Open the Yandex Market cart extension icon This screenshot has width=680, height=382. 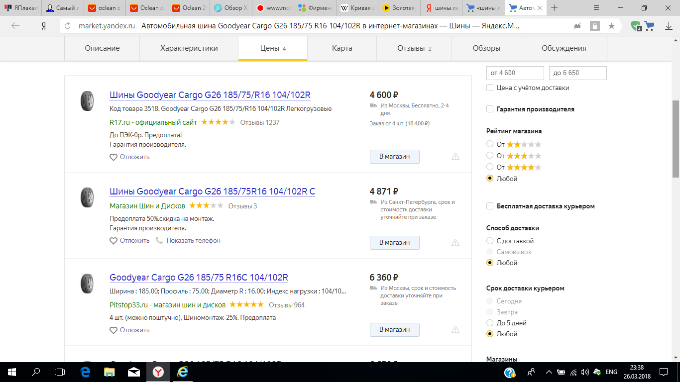[x=649, y=26]
